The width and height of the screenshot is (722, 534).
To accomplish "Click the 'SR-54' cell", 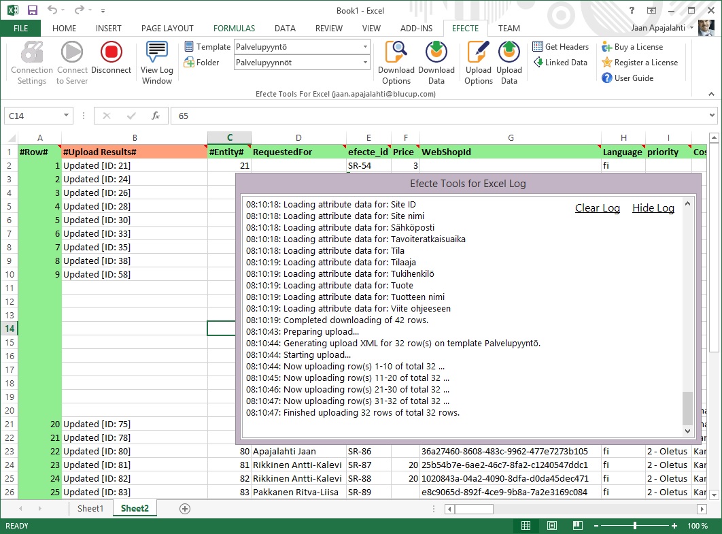I will pos(368,165).
